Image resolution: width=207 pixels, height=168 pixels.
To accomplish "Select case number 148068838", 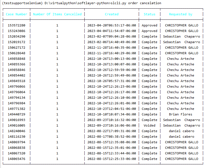I will tap(16, 147).
